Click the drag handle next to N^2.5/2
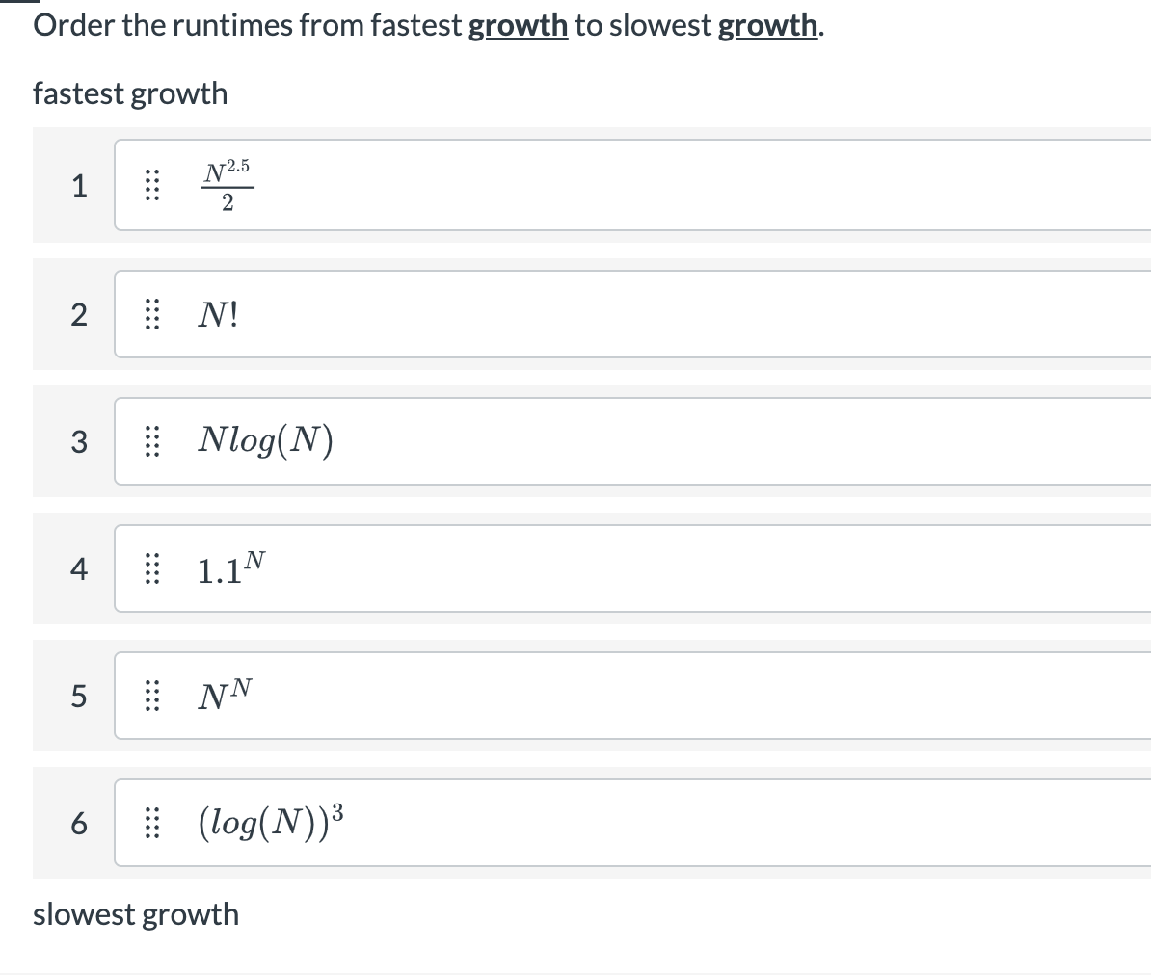This screenshot has height=975, width=1151. (x=150, y=186)
